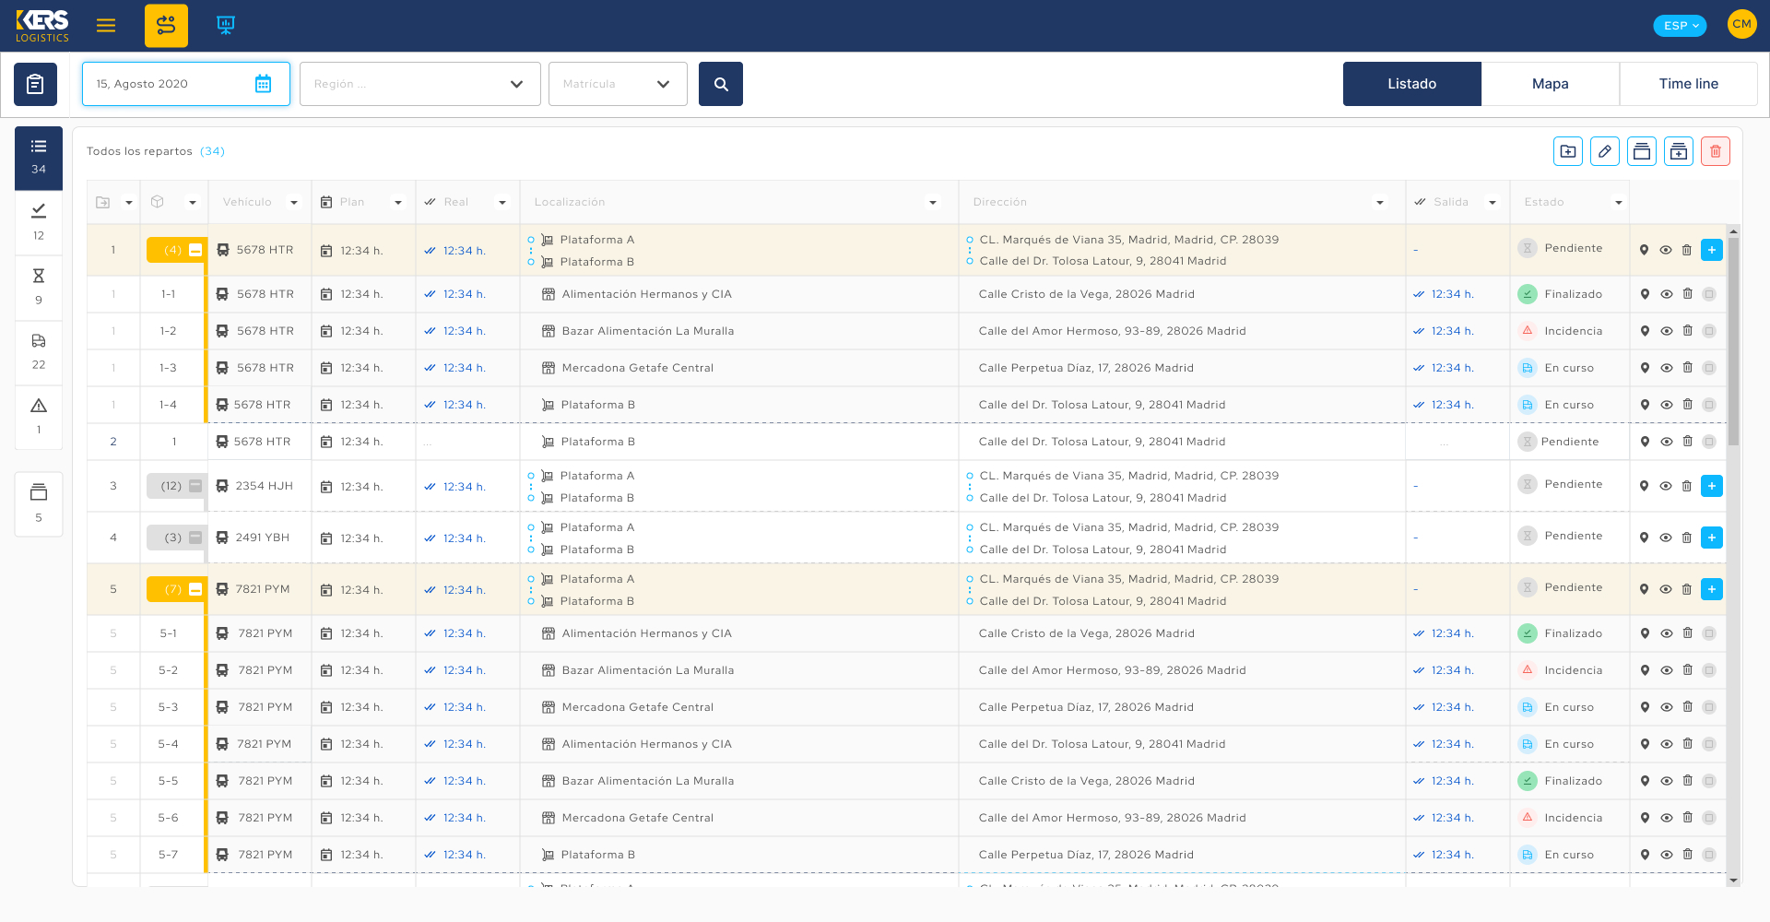Collapse the yellow (4) route group
This screenshot has width=1770, height=922.
(x=195, y=250)
